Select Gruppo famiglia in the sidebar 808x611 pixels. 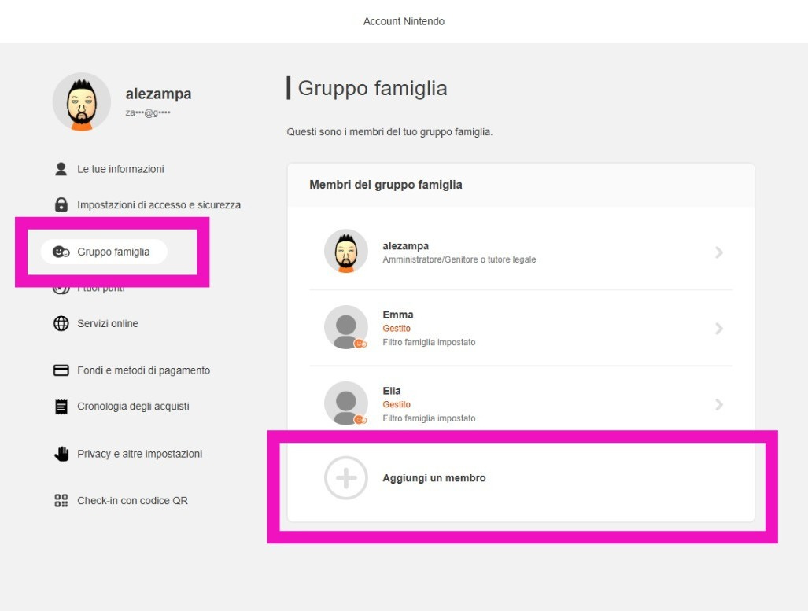[104, 252]
